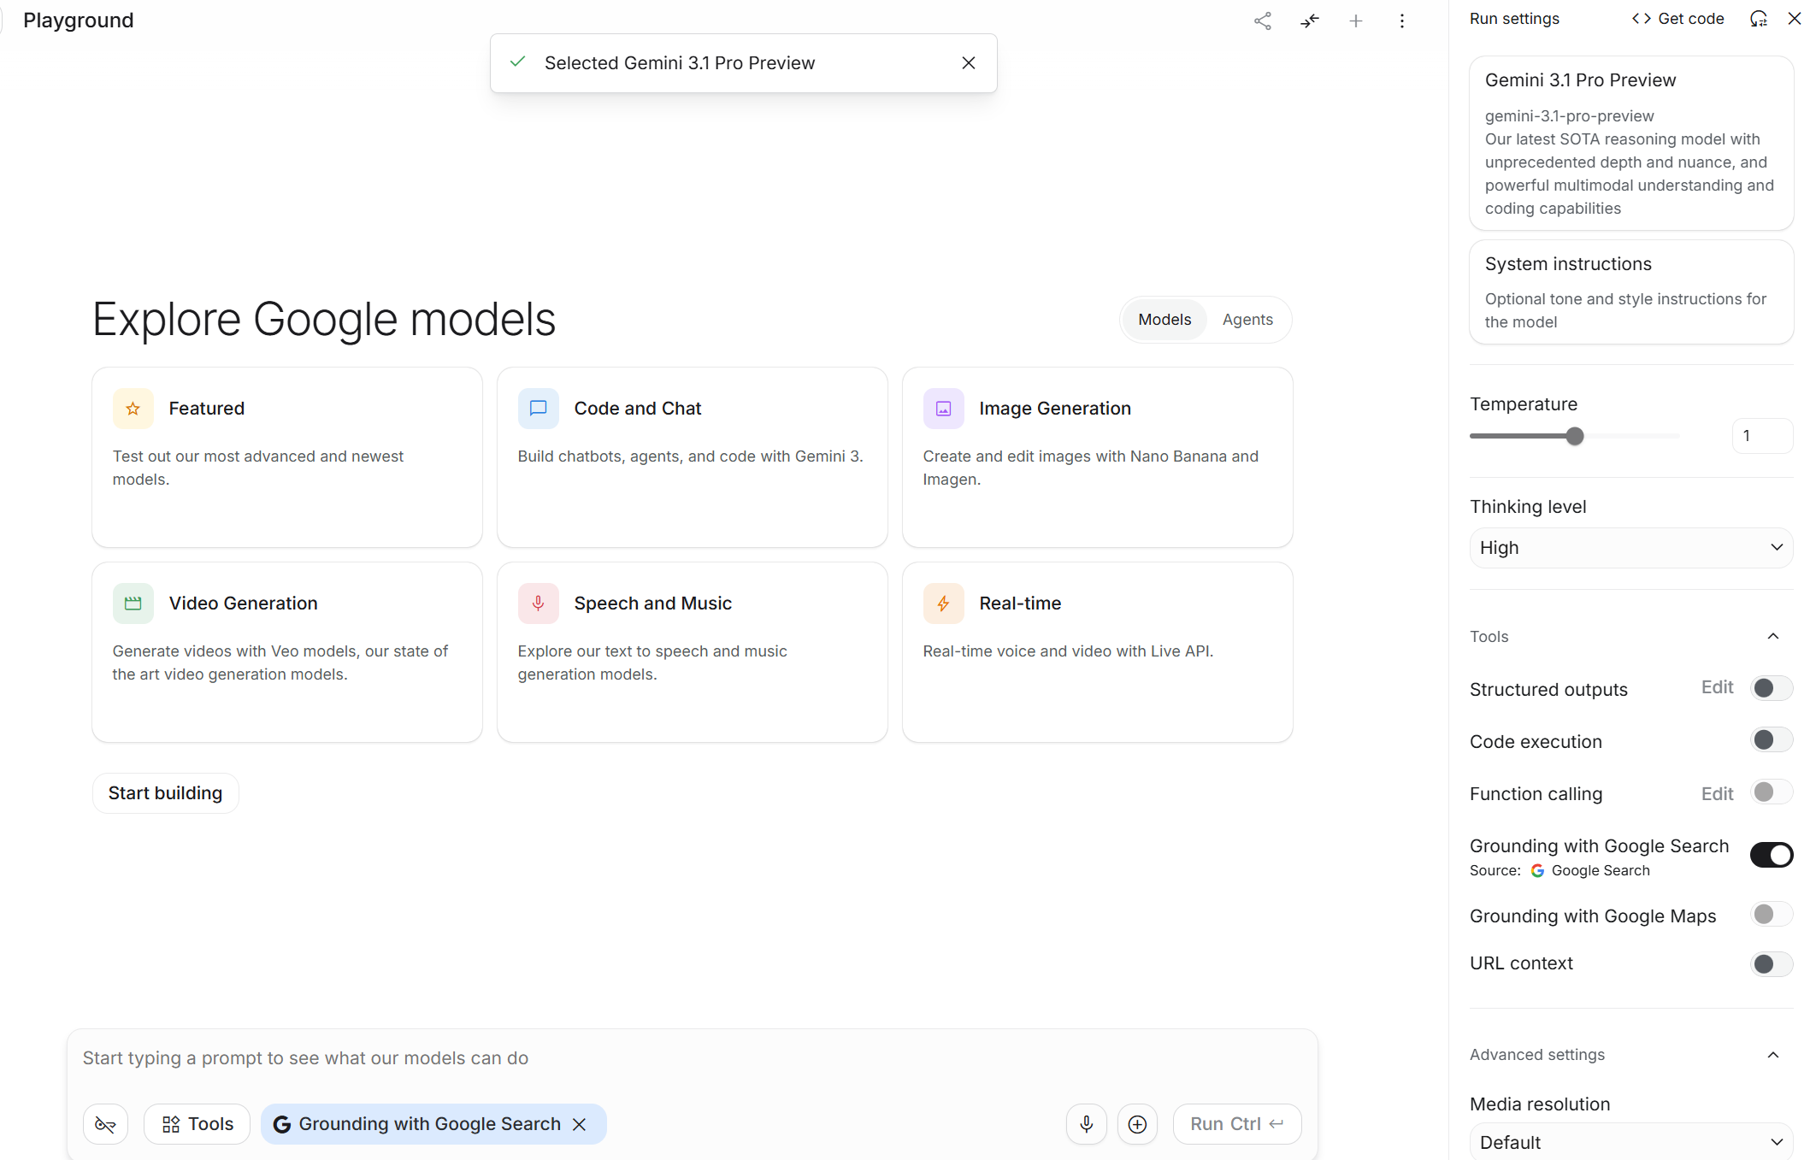Click the add media plus-circle icon
This screenshot has width=1816, height=1160.
point(1137,1124)
